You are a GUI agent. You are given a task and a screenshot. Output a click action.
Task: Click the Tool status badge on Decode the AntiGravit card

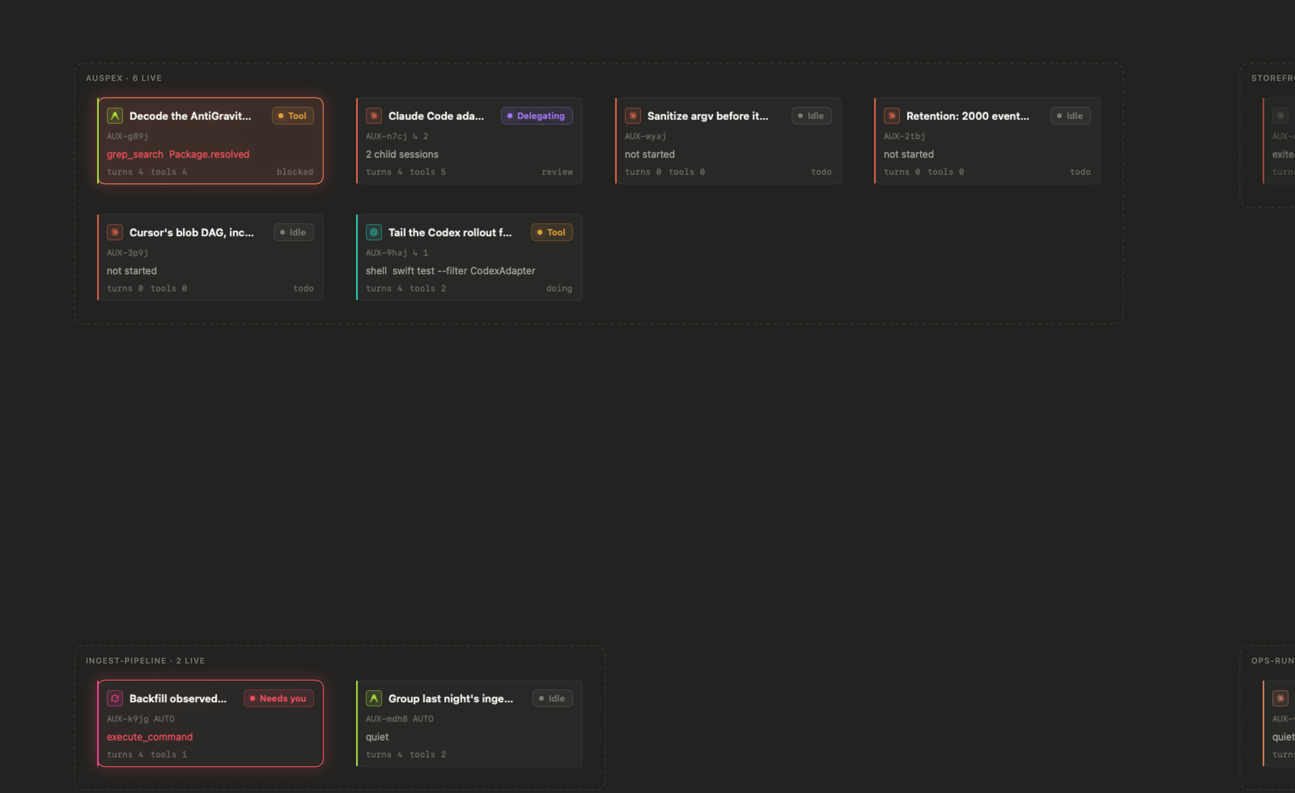click(x=293, y=116)
